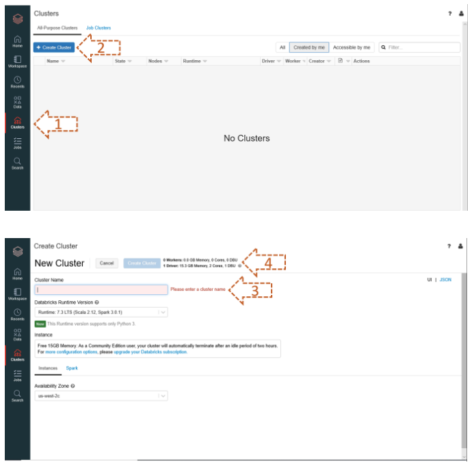Viewport: 474px width, 470px height.
Task: Sort by the Nodes column
Action: pos(158,61)
